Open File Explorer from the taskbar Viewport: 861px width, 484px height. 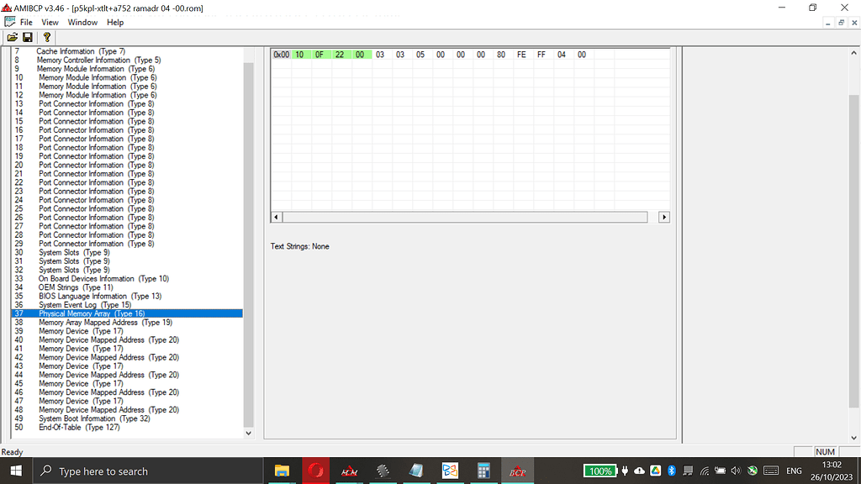coord(282,471)
